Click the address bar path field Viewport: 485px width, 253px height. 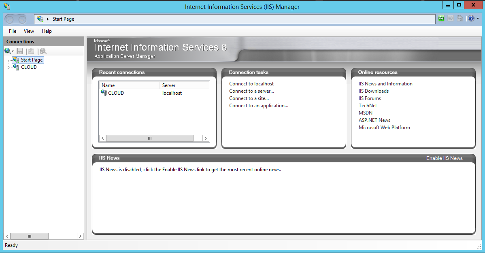[x=235, y=19]
